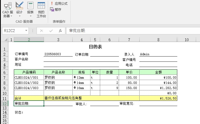Click the formula bar cancel X icon
Screen dimensions: 200x124
[x=41, y=31]
